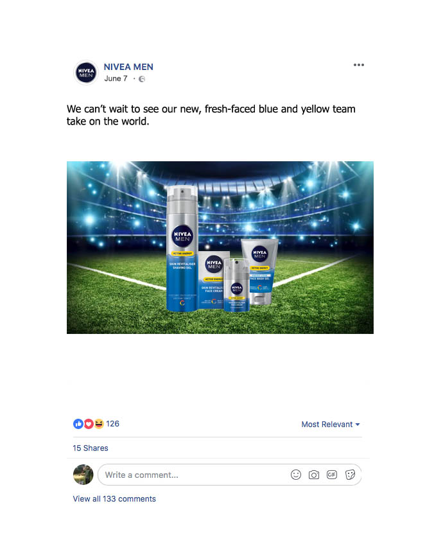Click the NIVEA MEN profile picture
This screenshot has height=544, width=443.
[x=86, y=73]
